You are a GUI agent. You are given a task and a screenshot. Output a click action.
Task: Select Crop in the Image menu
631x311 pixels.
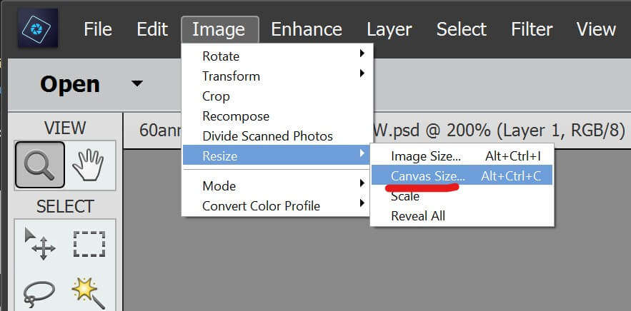point(216,96)
